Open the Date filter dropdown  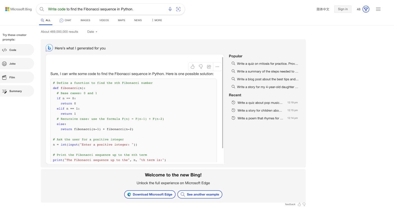[92, 32]
